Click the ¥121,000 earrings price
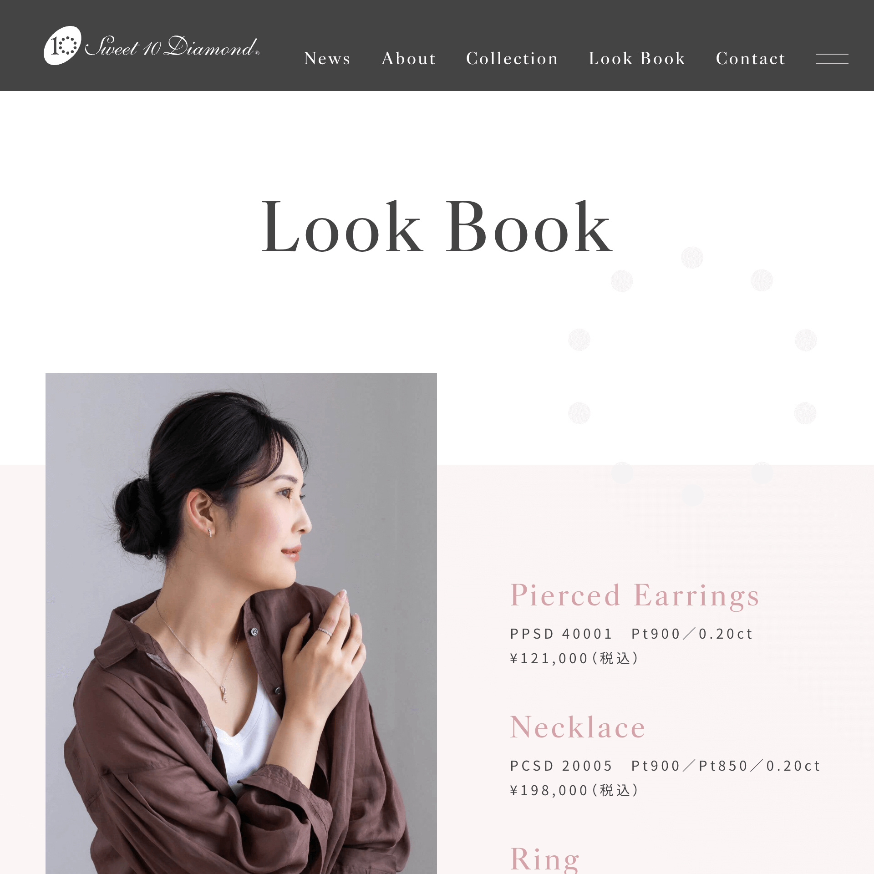This screenshot has width=874, height=874. (x=574, y=658)
